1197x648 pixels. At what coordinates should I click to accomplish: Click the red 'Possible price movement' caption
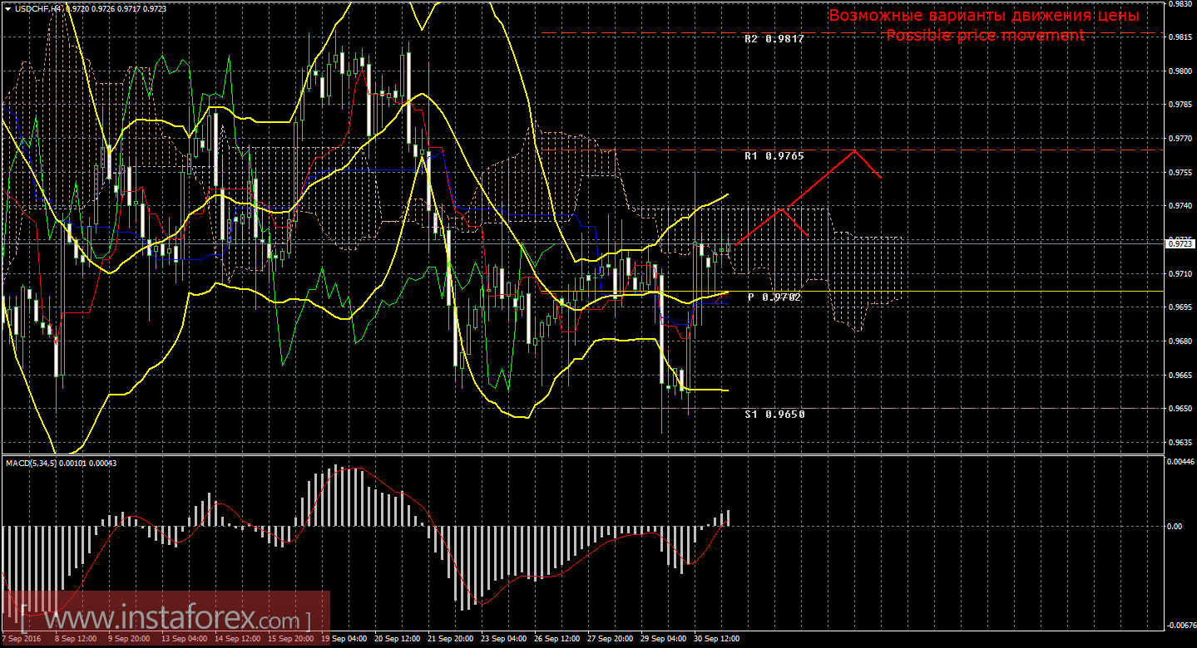[985, 36]
